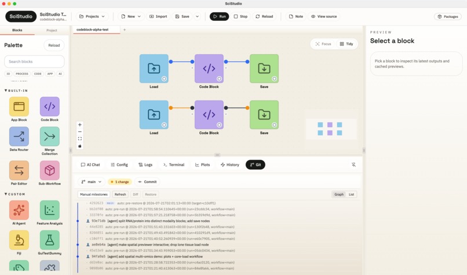Filter palette by AI category
The height and width of the screenshot is (275, 467).
pyautogui.click(x=60, y=73)
